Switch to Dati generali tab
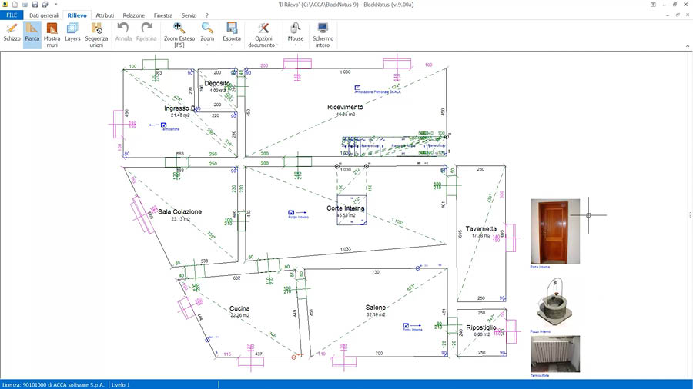693x389 pixels. coord(44,15)
